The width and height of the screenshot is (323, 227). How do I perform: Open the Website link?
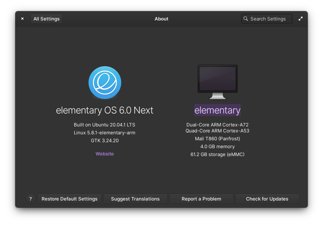105,154
